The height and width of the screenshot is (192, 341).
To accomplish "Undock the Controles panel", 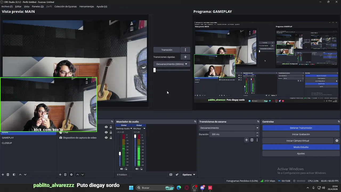I will pyautogui.click(x=339, y=122).
